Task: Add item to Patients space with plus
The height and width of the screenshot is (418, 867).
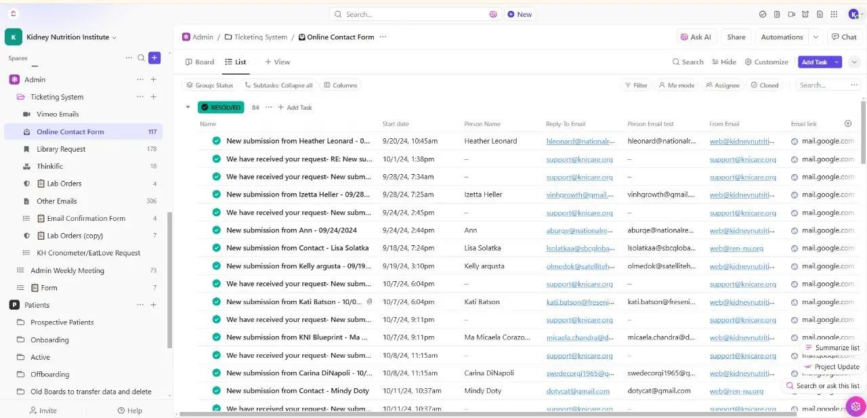Action: pos(154,305)
